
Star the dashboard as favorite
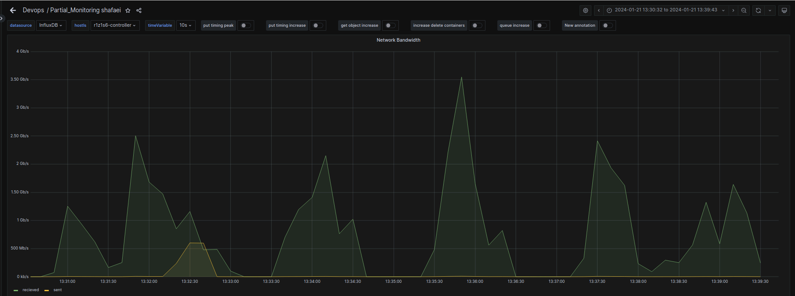[x=128, y=11]
